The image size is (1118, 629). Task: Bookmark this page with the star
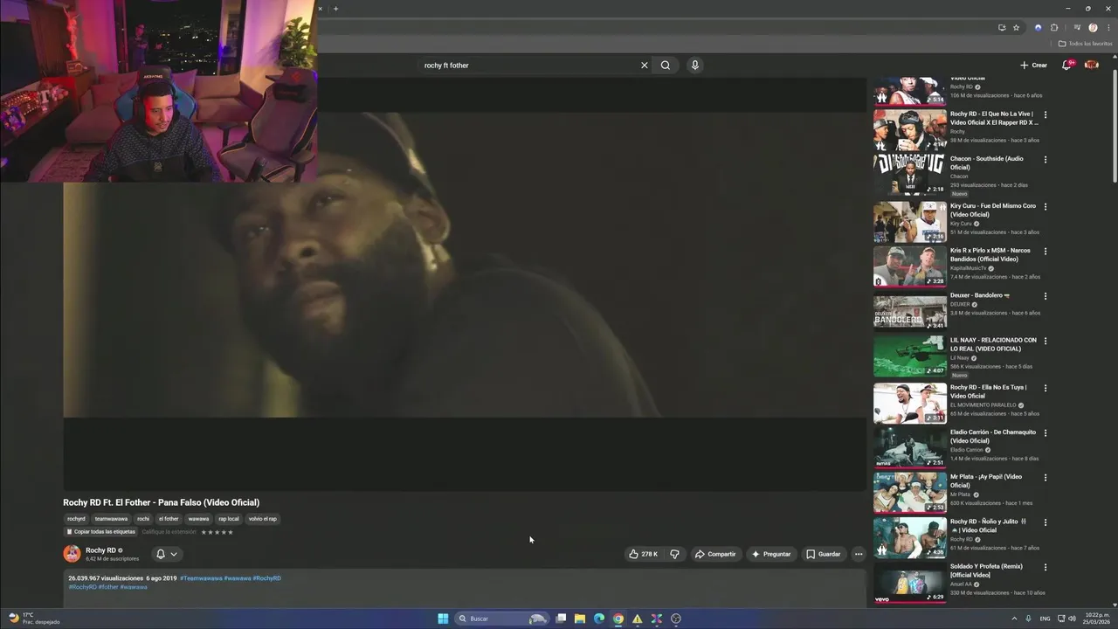click(x=1016, y=27)
